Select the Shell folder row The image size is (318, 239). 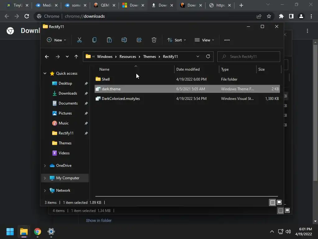click(187, 79)
